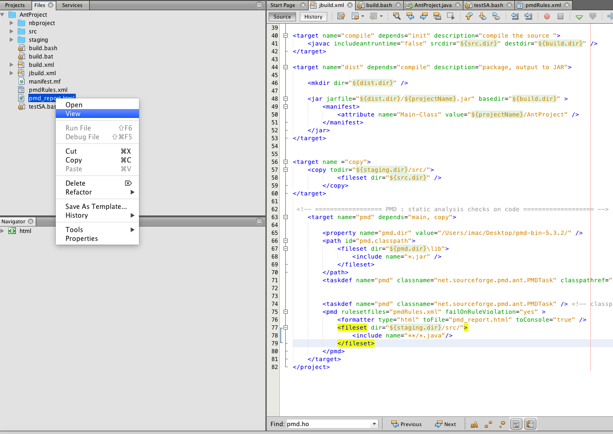Viewport: 613px width, 434px height.
Task: Click the Find Selection magnifier icon
Action: [396, 16]
